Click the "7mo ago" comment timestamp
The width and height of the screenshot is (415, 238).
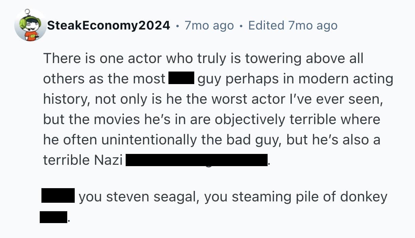pyautogui.click(x=209, y=25)
